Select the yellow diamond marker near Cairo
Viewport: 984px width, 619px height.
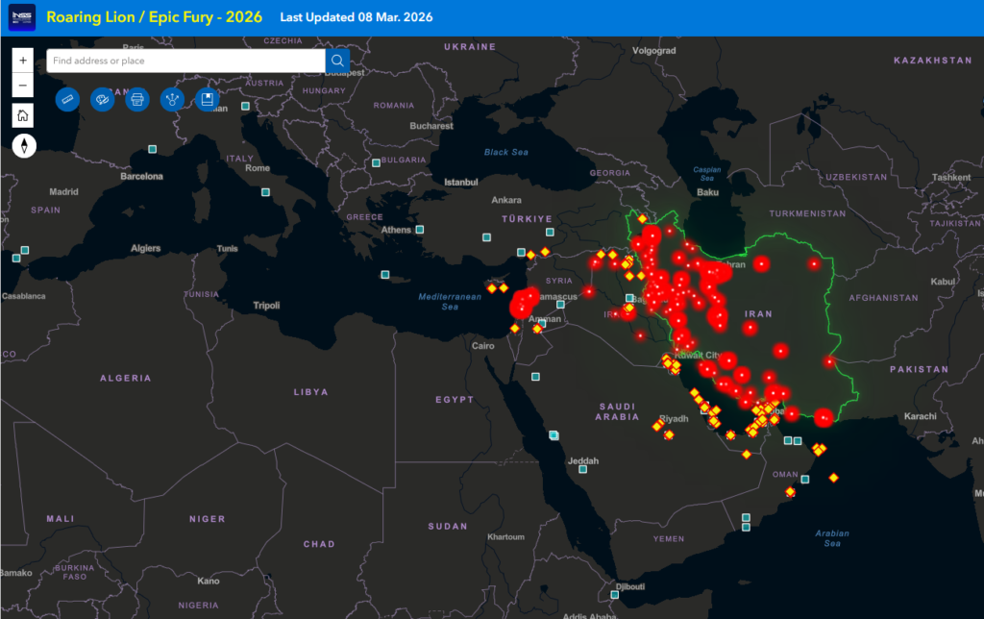tap(515, 329)
